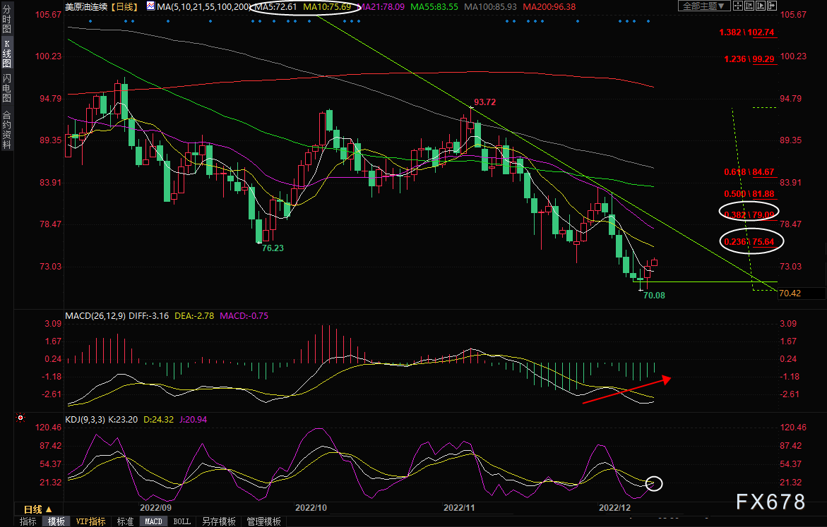Click the 0.618 \ 84.67 Fibonacci level
The width and height of the screenshot is (827, 527).
coord(749,172)
